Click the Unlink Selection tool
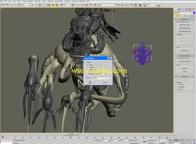The image size is (196, 144). (16, 5)
